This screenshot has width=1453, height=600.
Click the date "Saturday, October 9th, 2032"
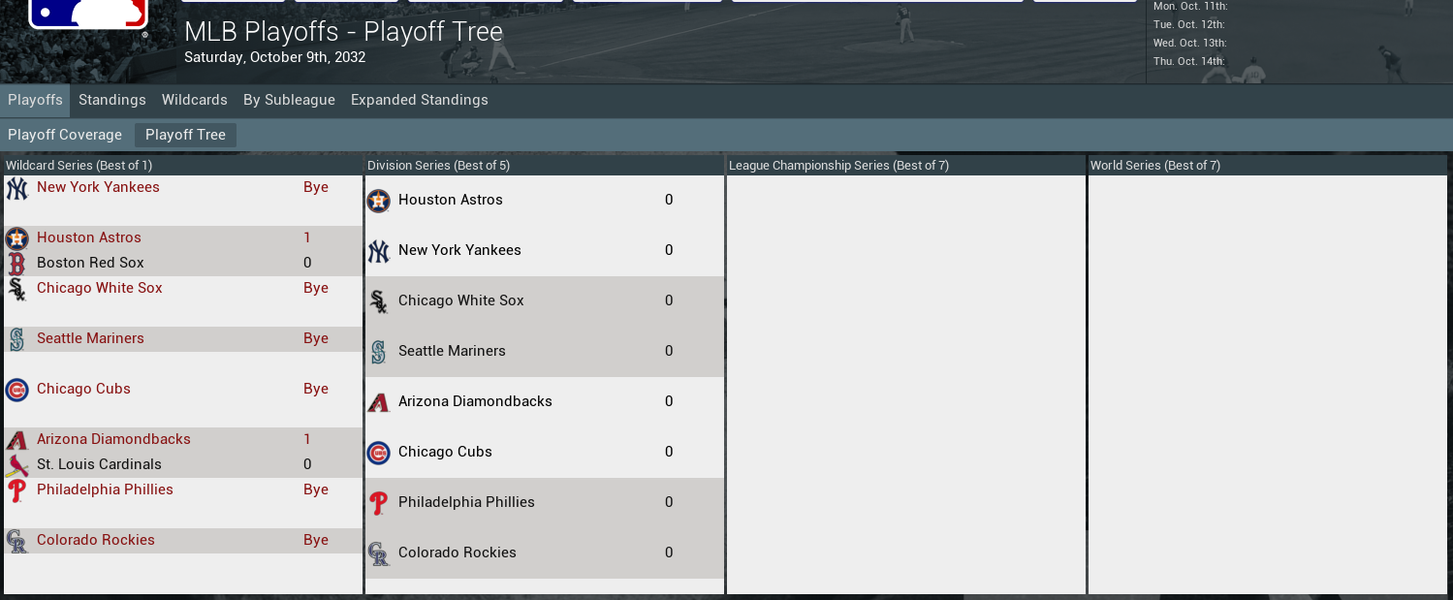coord(275,57)
